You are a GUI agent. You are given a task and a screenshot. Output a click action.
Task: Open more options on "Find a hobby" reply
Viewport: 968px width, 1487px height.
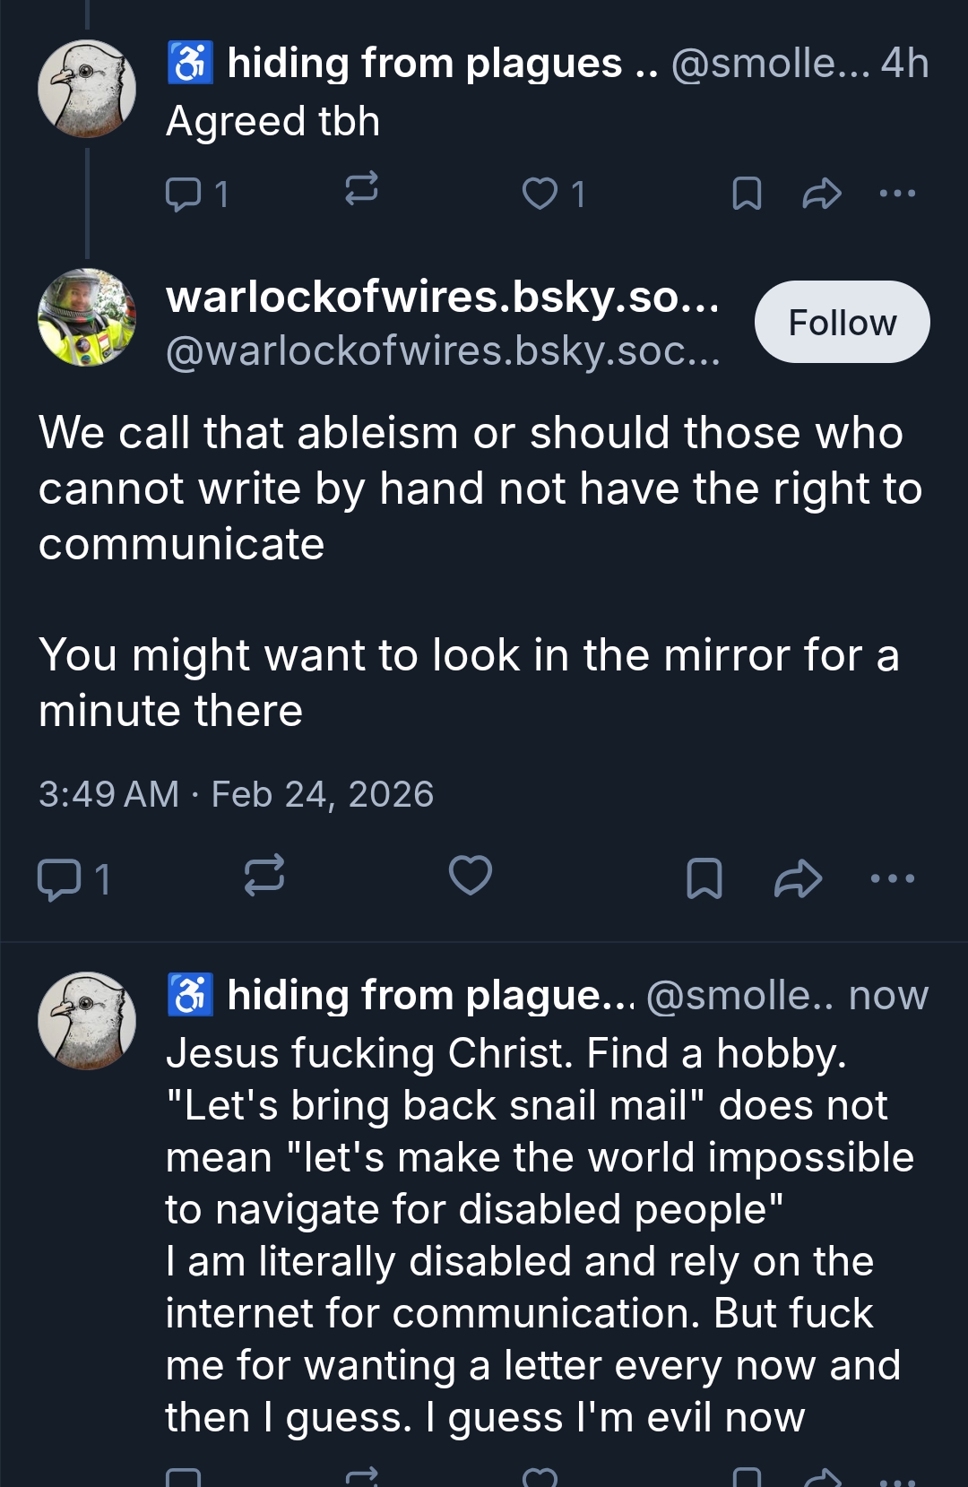tap(897, 1478)
